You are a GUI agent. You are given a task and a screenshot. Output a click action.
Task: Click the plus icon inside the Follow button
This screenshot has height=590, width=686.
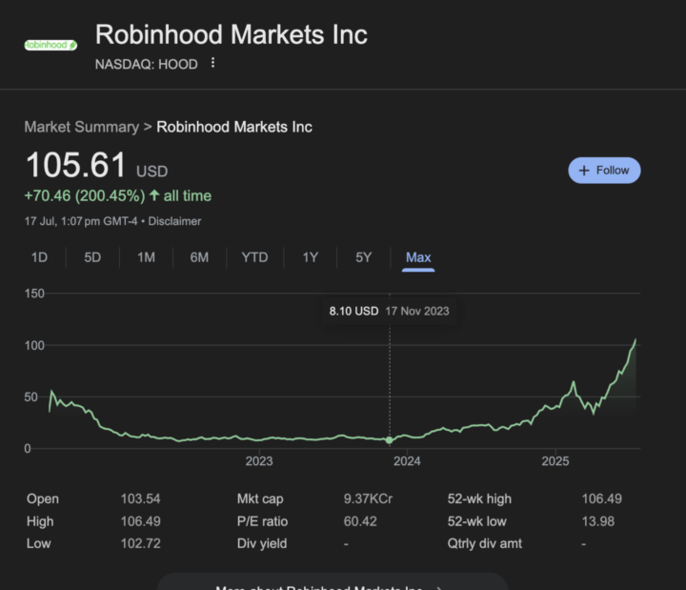click(x=583, y=170)
